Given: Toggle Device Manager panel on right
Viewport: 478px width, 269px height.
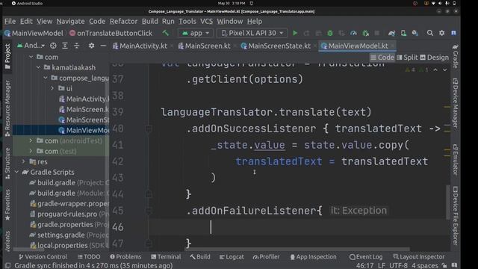Looking at the screenshot, I should coord(455,103).
